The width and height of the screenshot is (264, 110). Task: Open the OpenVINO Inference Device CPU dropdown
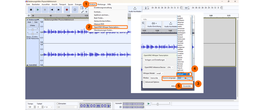pos(170,67)
